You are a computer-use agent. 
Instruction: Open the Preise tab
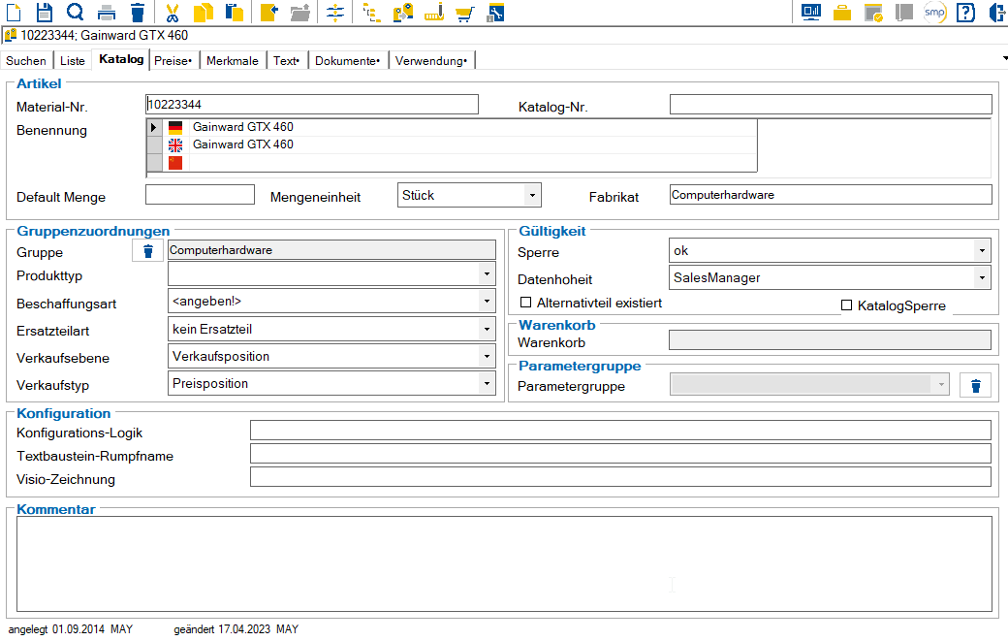coord(173,60)
